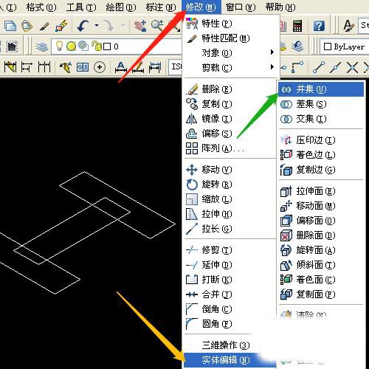The width and height of the screenshot is (369, 369).
Task: Choose 压印边(I) Imprint edges
Action: click(321, 140)
